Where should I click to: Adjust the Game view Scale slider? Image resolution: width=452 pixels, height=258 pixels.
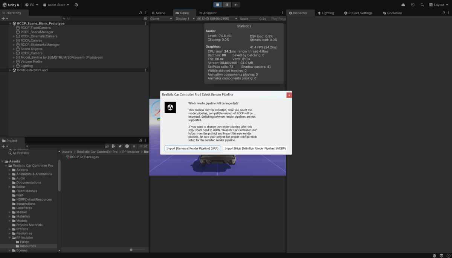click(254, 18)
